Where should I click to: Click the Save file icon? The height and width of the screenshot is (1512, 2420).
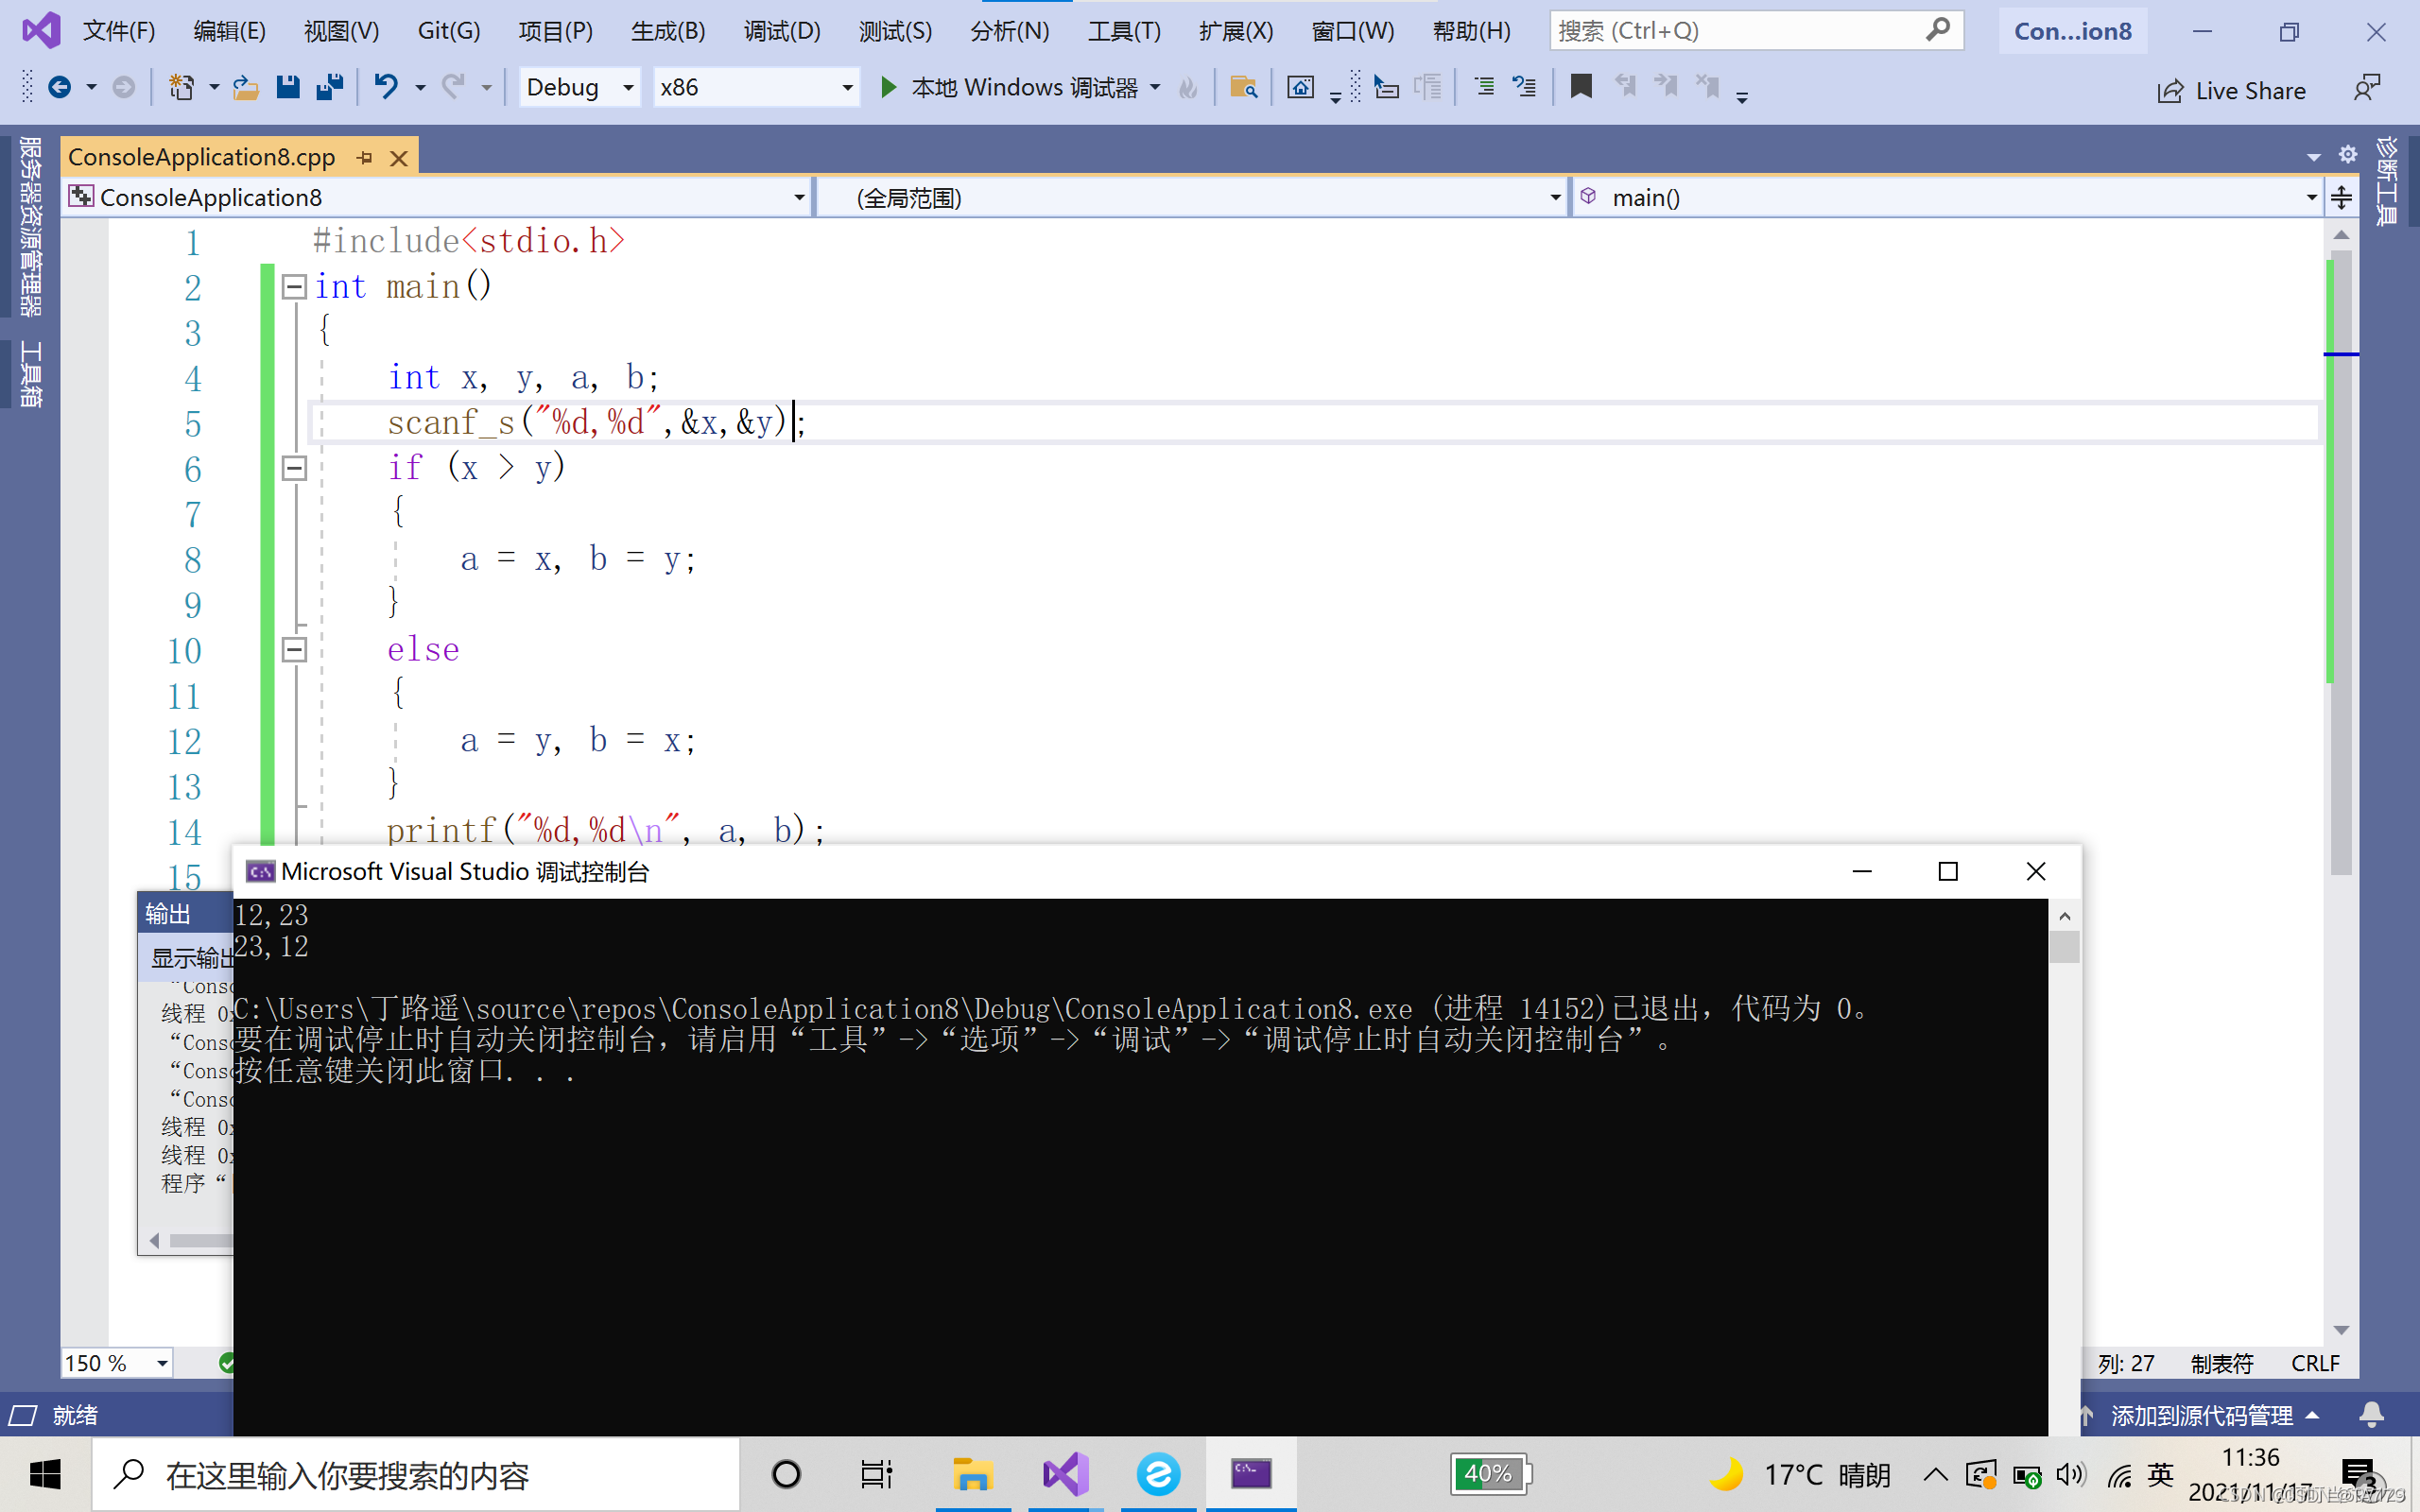[288, 88]
